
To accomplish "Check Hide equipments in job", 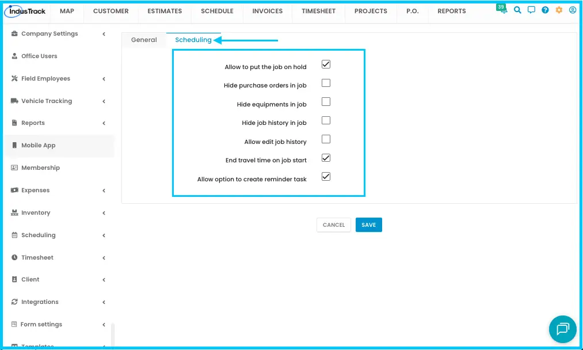I will pyautogui.click(x=326, y=101).
